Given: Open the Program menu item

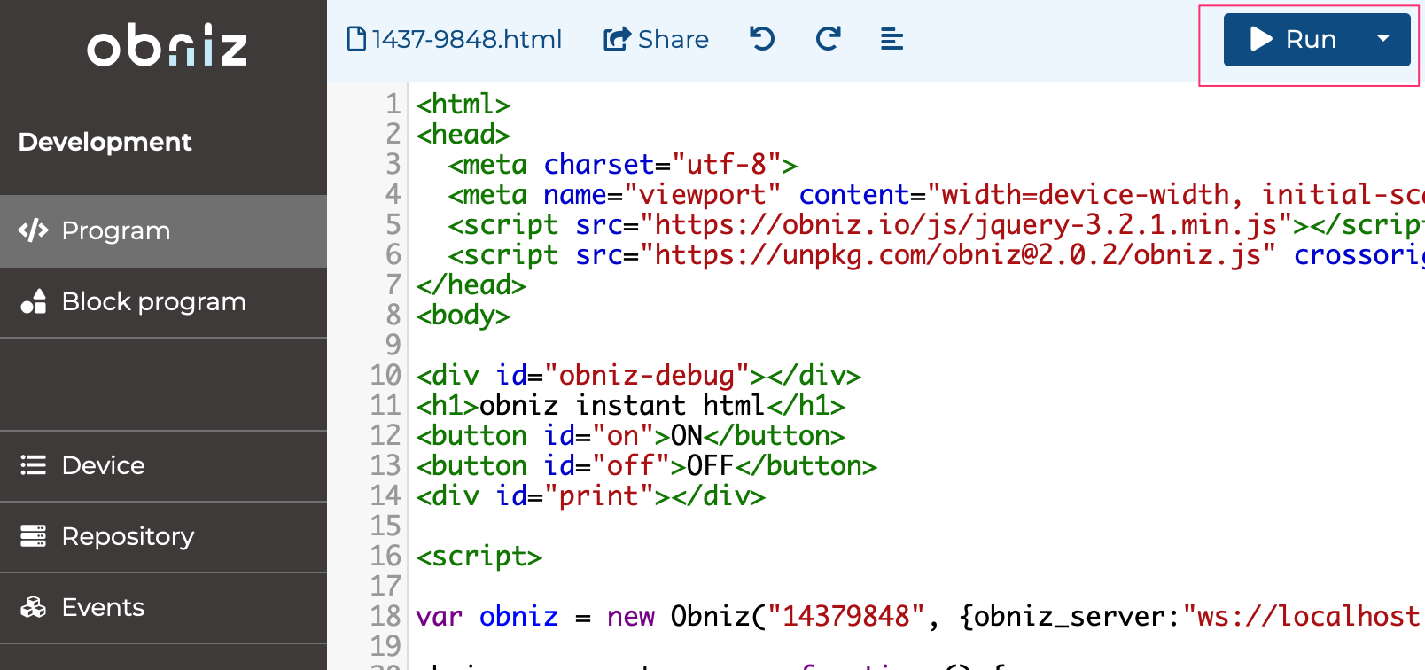Looking at the screenshot, I should tap(115, 230).
